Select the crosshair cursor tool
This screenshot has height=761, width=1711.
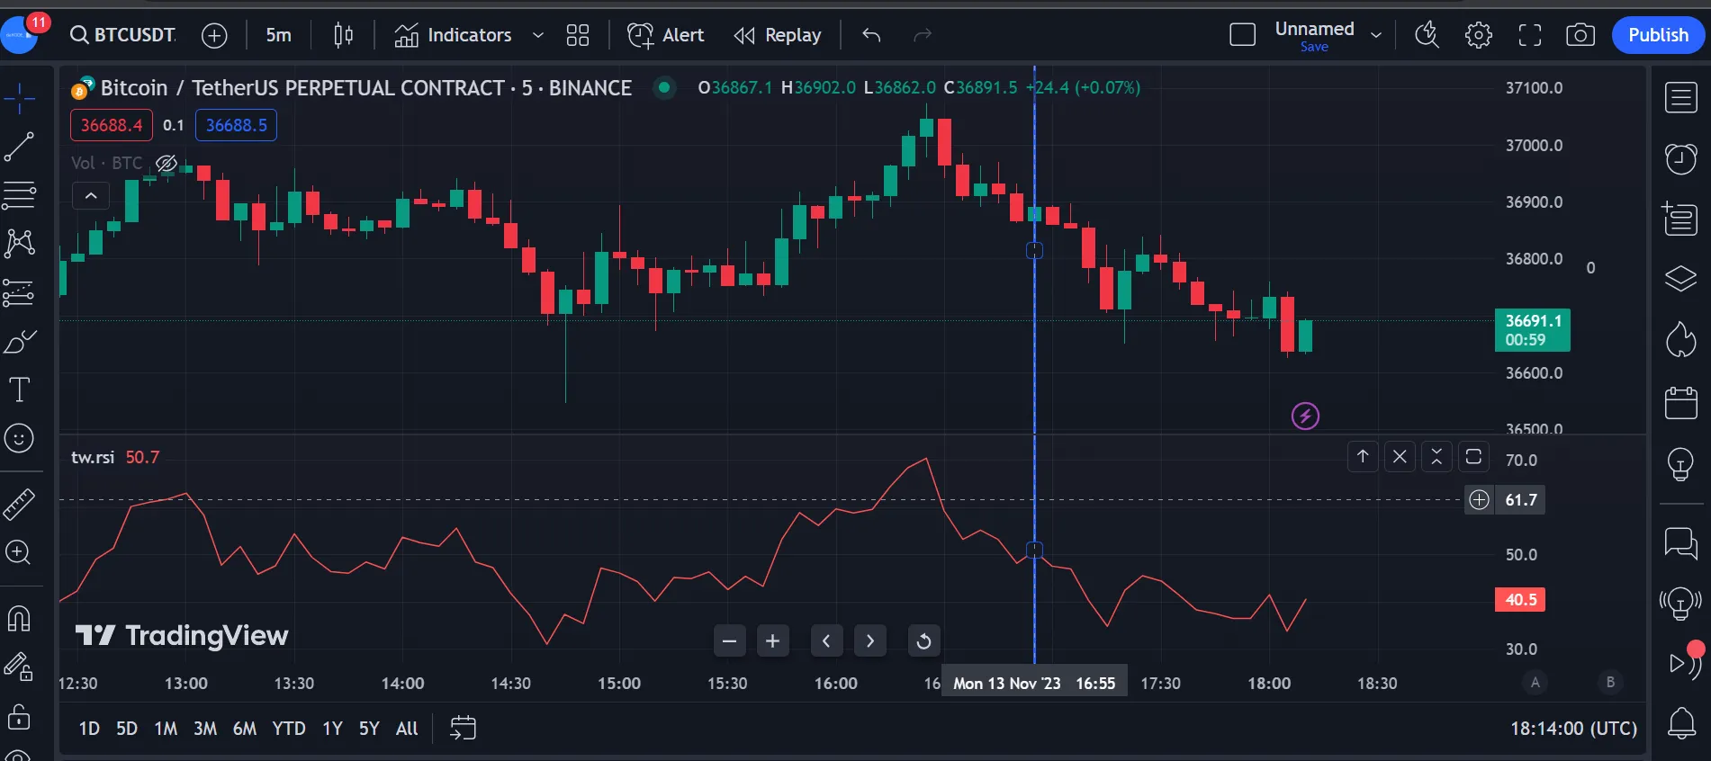click(x=20, y=97)
